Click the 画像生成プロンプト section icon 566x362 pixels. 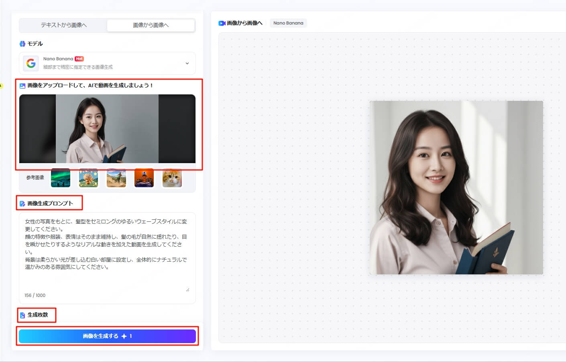(x=22, y=204)
